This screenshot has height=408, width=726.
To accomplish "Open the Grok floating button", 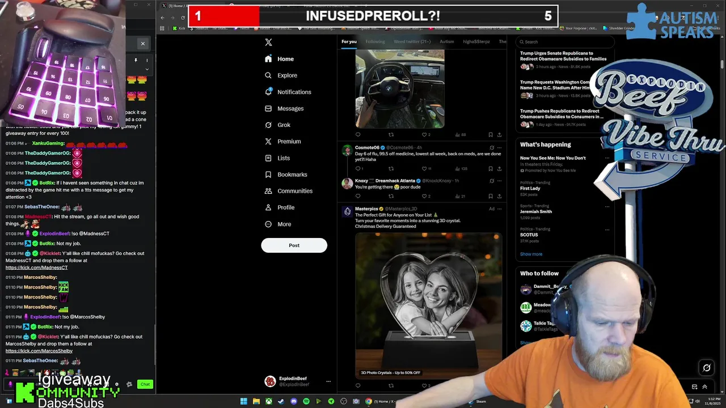I will 707,368.
